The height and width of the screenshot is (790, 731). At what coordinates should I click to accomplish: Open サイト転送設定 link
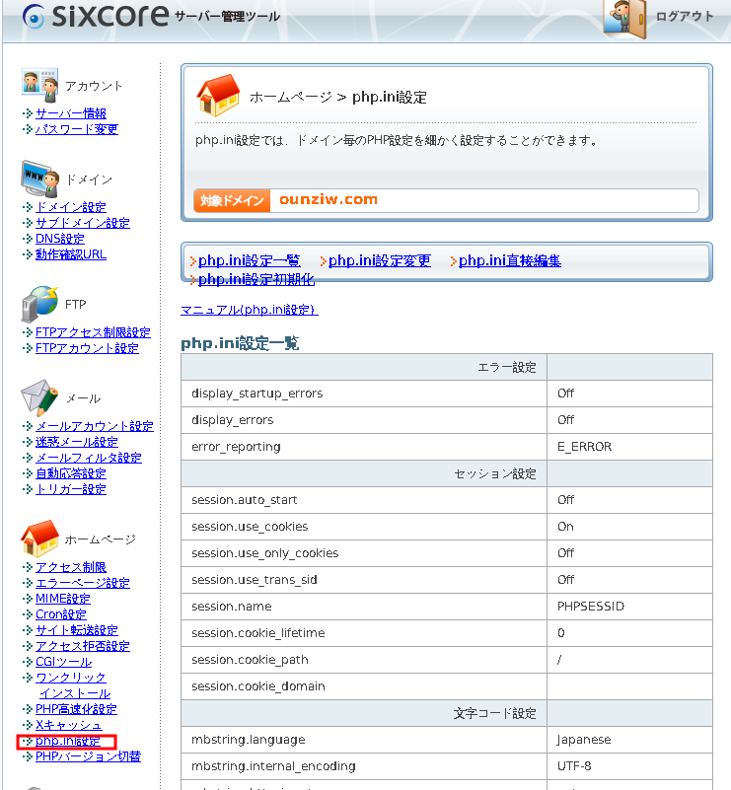pos(77,630)
